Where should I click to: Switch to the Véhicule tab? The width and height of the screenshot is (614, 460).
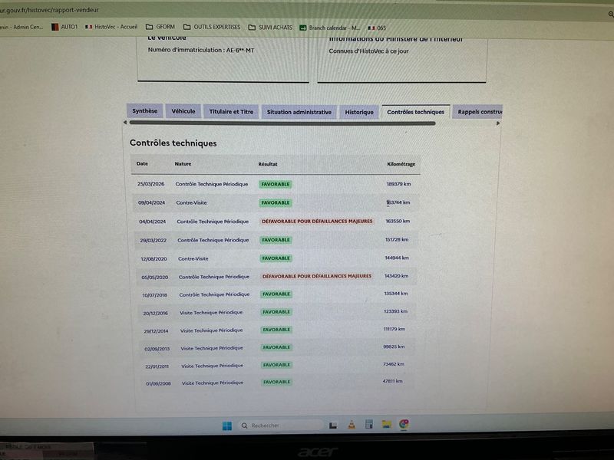coord(183,111)
